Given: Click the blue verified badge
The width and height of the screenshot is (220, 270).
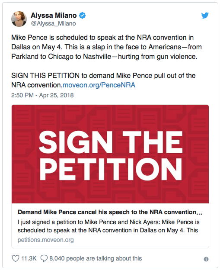Looking at the screenshot, I should tap(82, 15).
